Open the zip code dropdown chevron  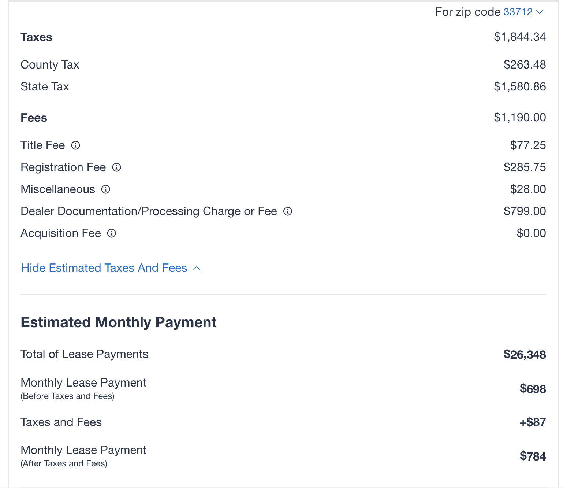click(539, 12)
